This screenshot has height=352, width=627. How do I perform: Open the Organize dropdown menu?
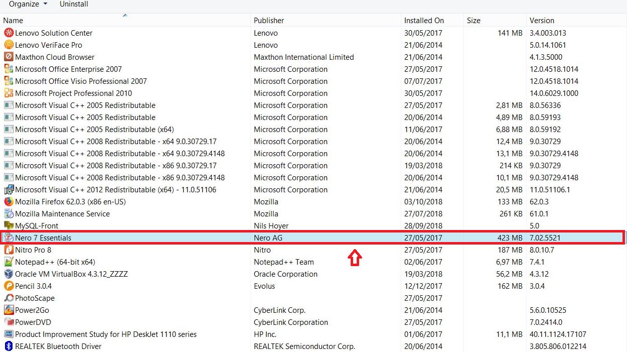pos(28,4)
